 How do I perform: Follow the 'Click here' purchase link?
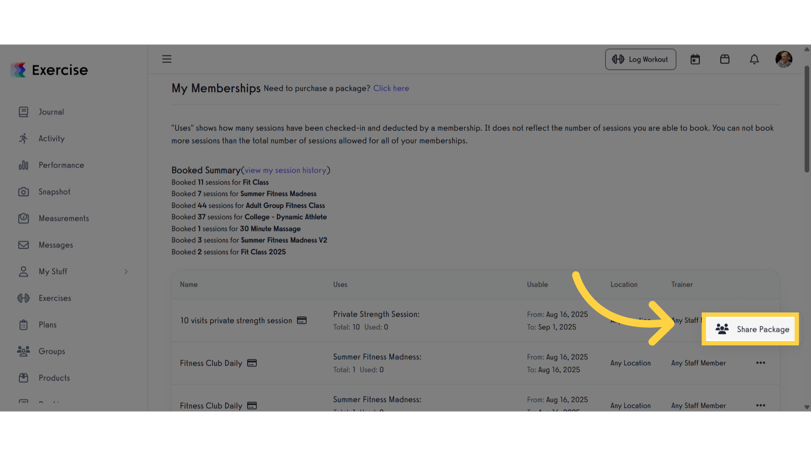(x=391, y=89)
